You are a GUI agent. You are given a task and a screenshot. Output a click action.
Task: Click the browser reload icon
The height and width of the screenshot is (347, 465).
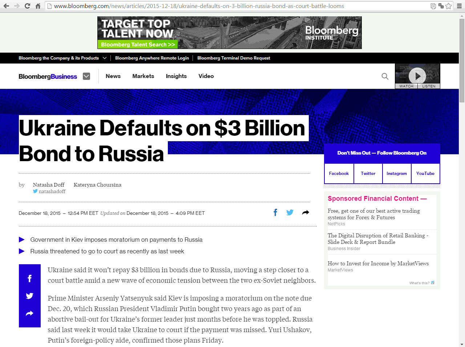click(x=27, y=6)
